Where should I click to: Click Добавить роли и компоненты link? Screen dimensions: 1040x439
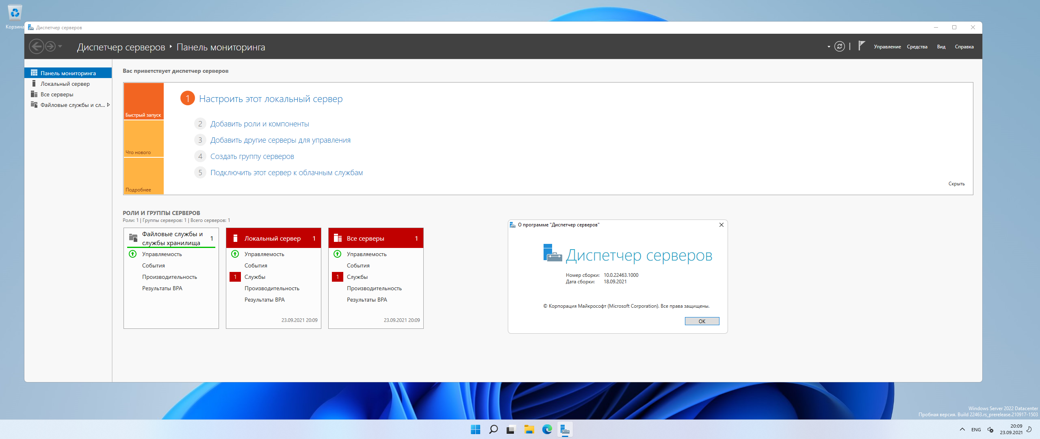pos(260,124)
